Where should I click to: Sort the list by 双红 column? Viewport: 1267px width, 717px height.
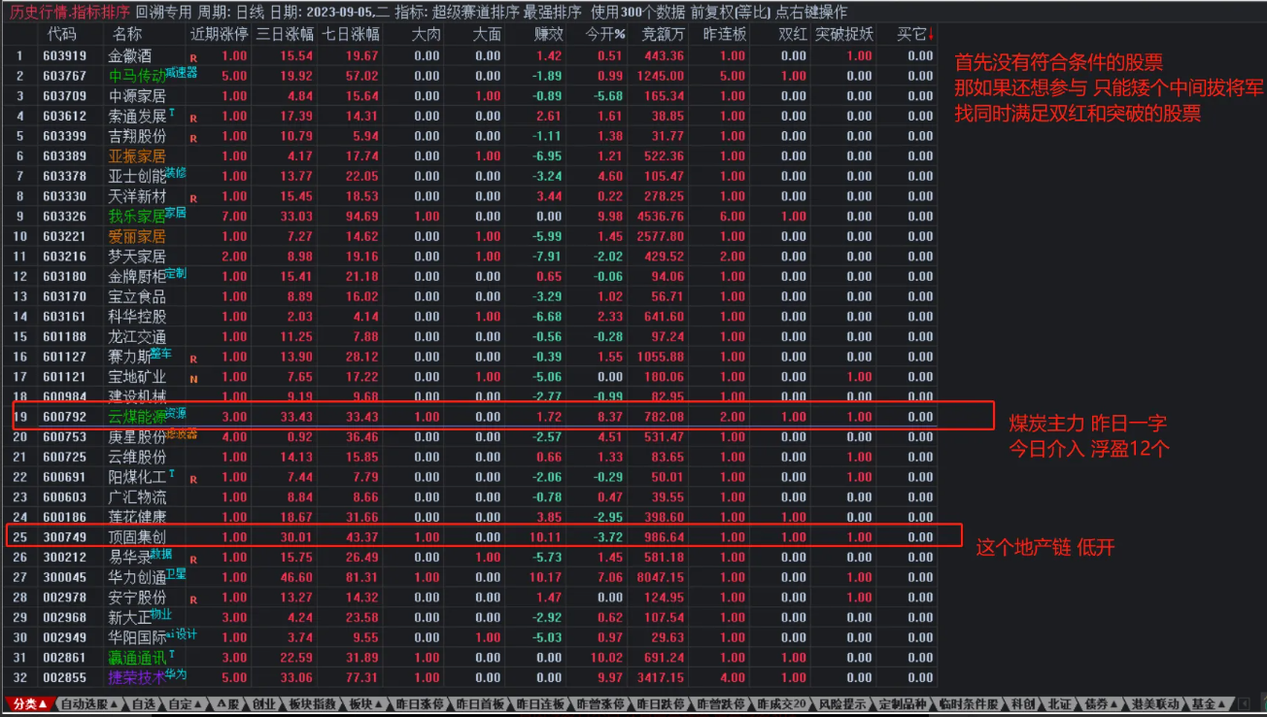tap(791, 33)
